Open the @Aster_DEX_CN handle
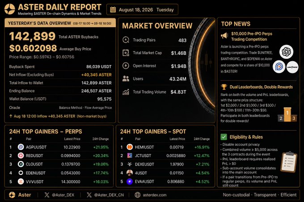 pos(109,195)
